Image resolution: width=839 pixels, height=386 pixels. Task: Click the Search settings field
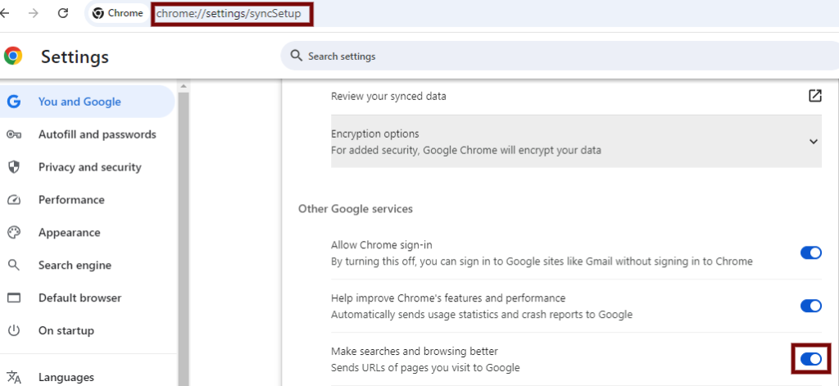click(x=492, y=57)
